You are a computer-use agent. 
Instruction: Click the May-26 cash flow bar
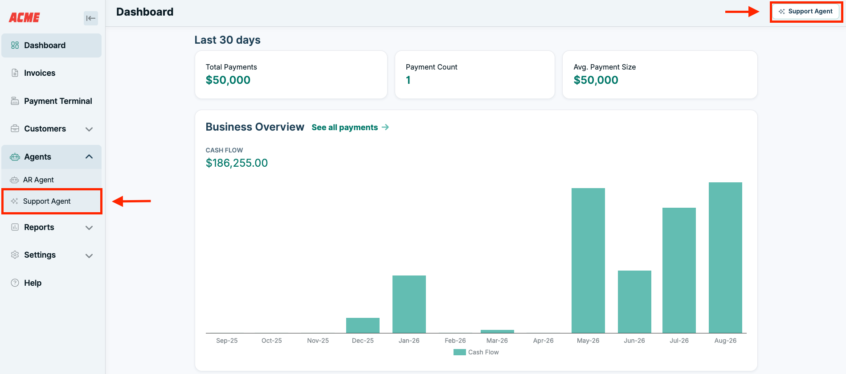click(588, 260)
